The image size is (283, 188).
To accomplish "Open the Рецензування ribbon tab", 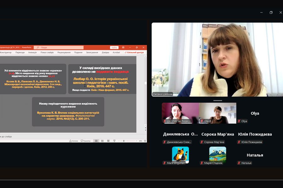I will click(x=64, y=52).
